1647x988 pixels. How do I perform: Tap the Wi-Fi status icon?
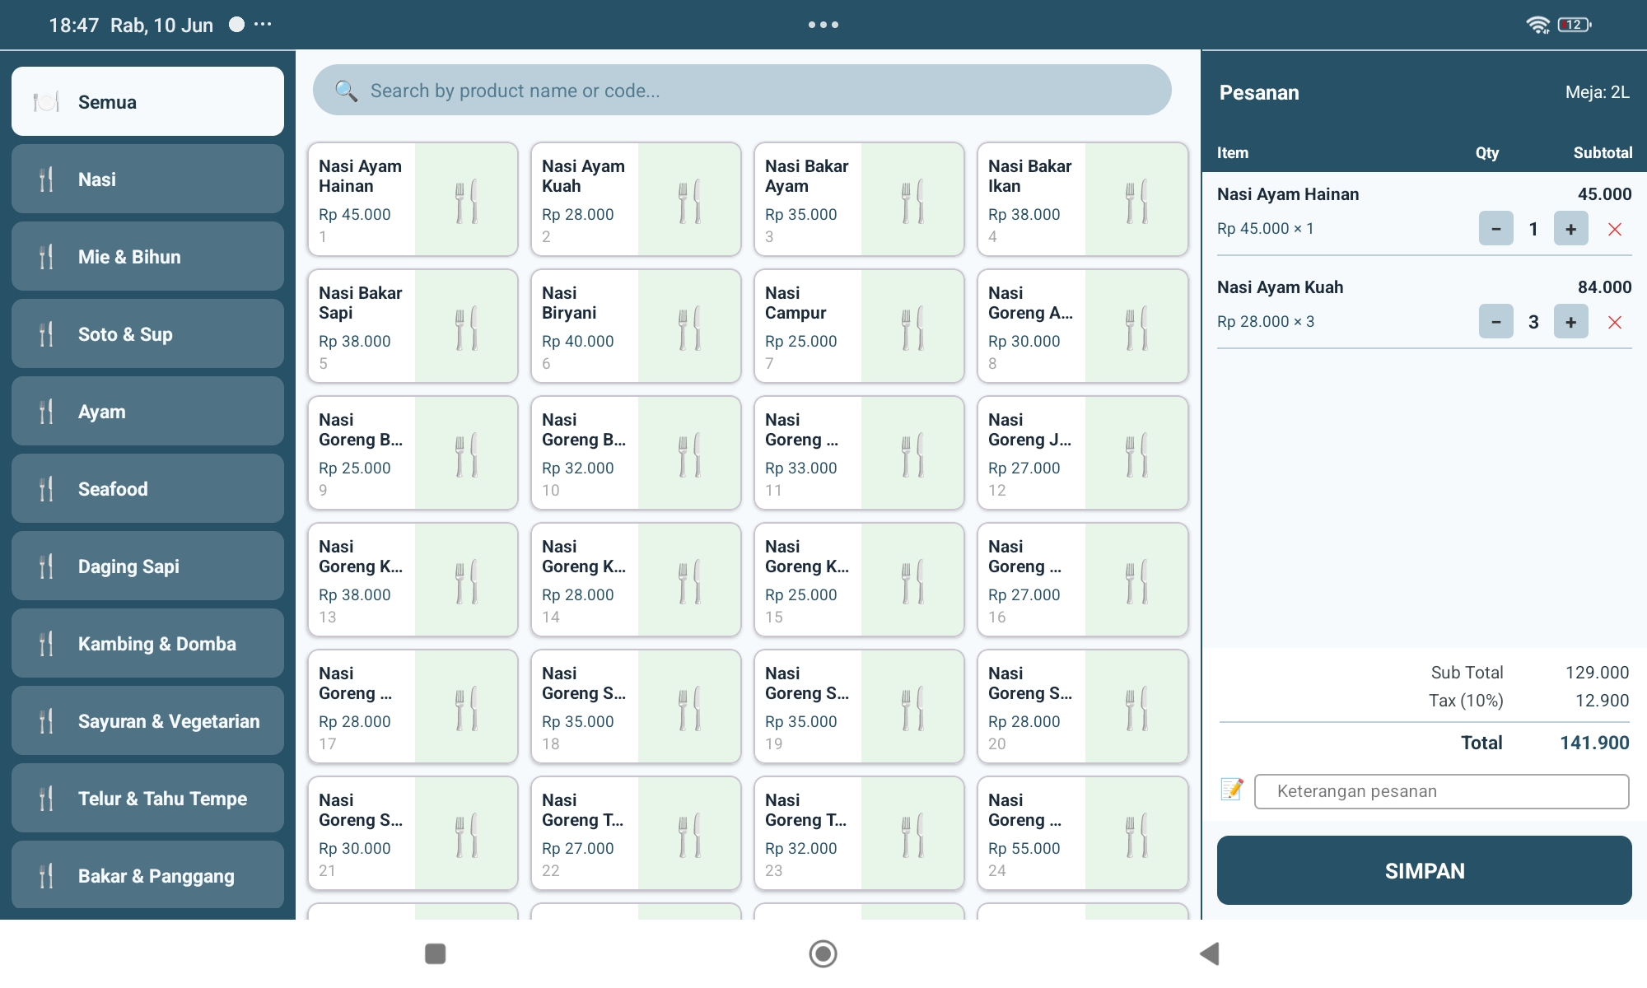coord(1537,25)
